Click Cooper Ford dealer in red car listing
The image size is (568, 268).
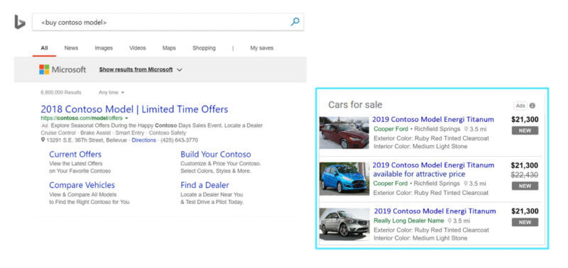[391, 129]
